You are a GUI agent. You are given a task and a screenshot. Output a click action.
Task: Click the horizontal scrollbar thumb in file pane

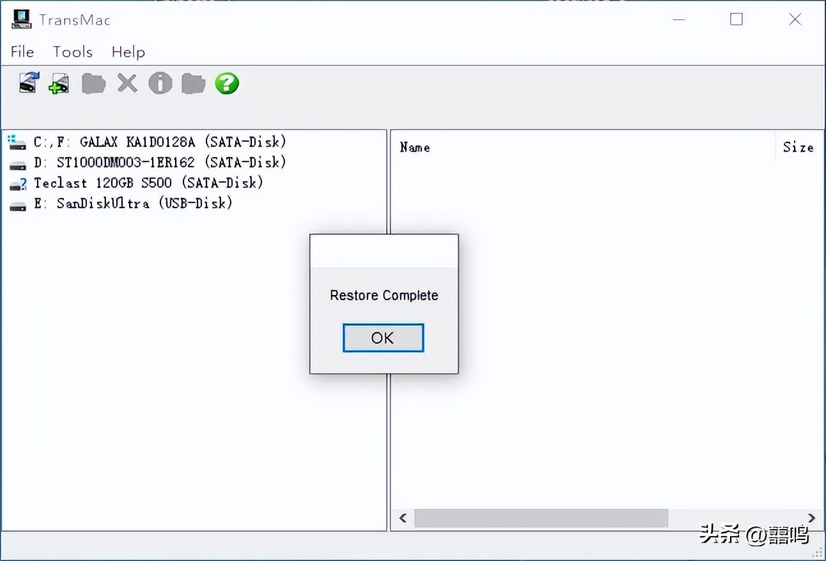[541, 518]
